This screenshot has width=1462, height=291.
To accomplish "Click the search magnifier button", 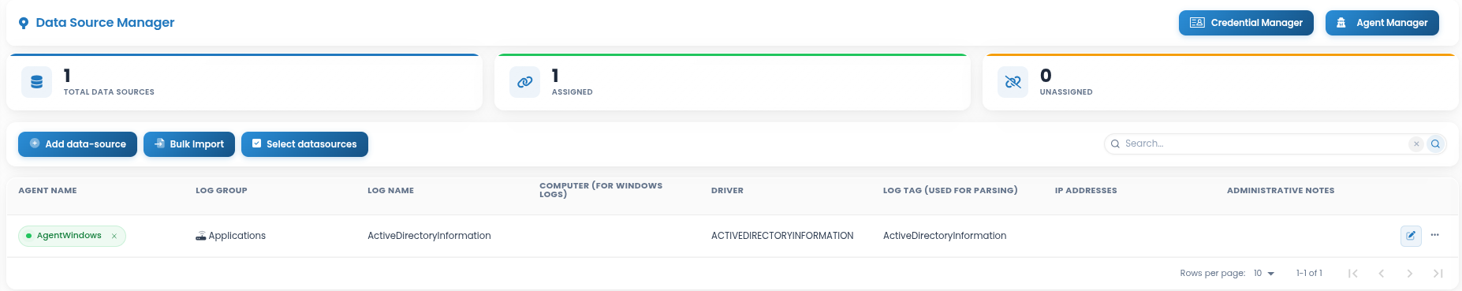I will click(1435, 144).
